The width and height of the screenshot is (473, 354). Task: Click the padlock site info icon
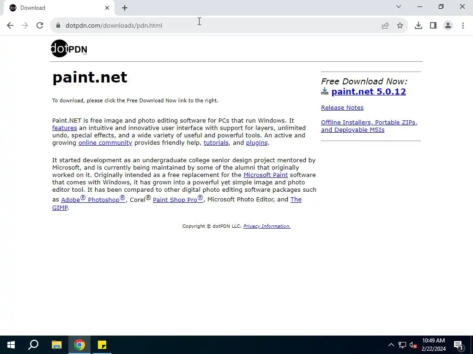click(x=58, y=26)
